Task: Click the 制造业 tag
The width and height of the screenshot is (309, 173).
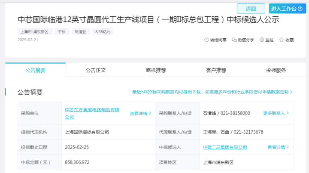Action: (81, 32)
